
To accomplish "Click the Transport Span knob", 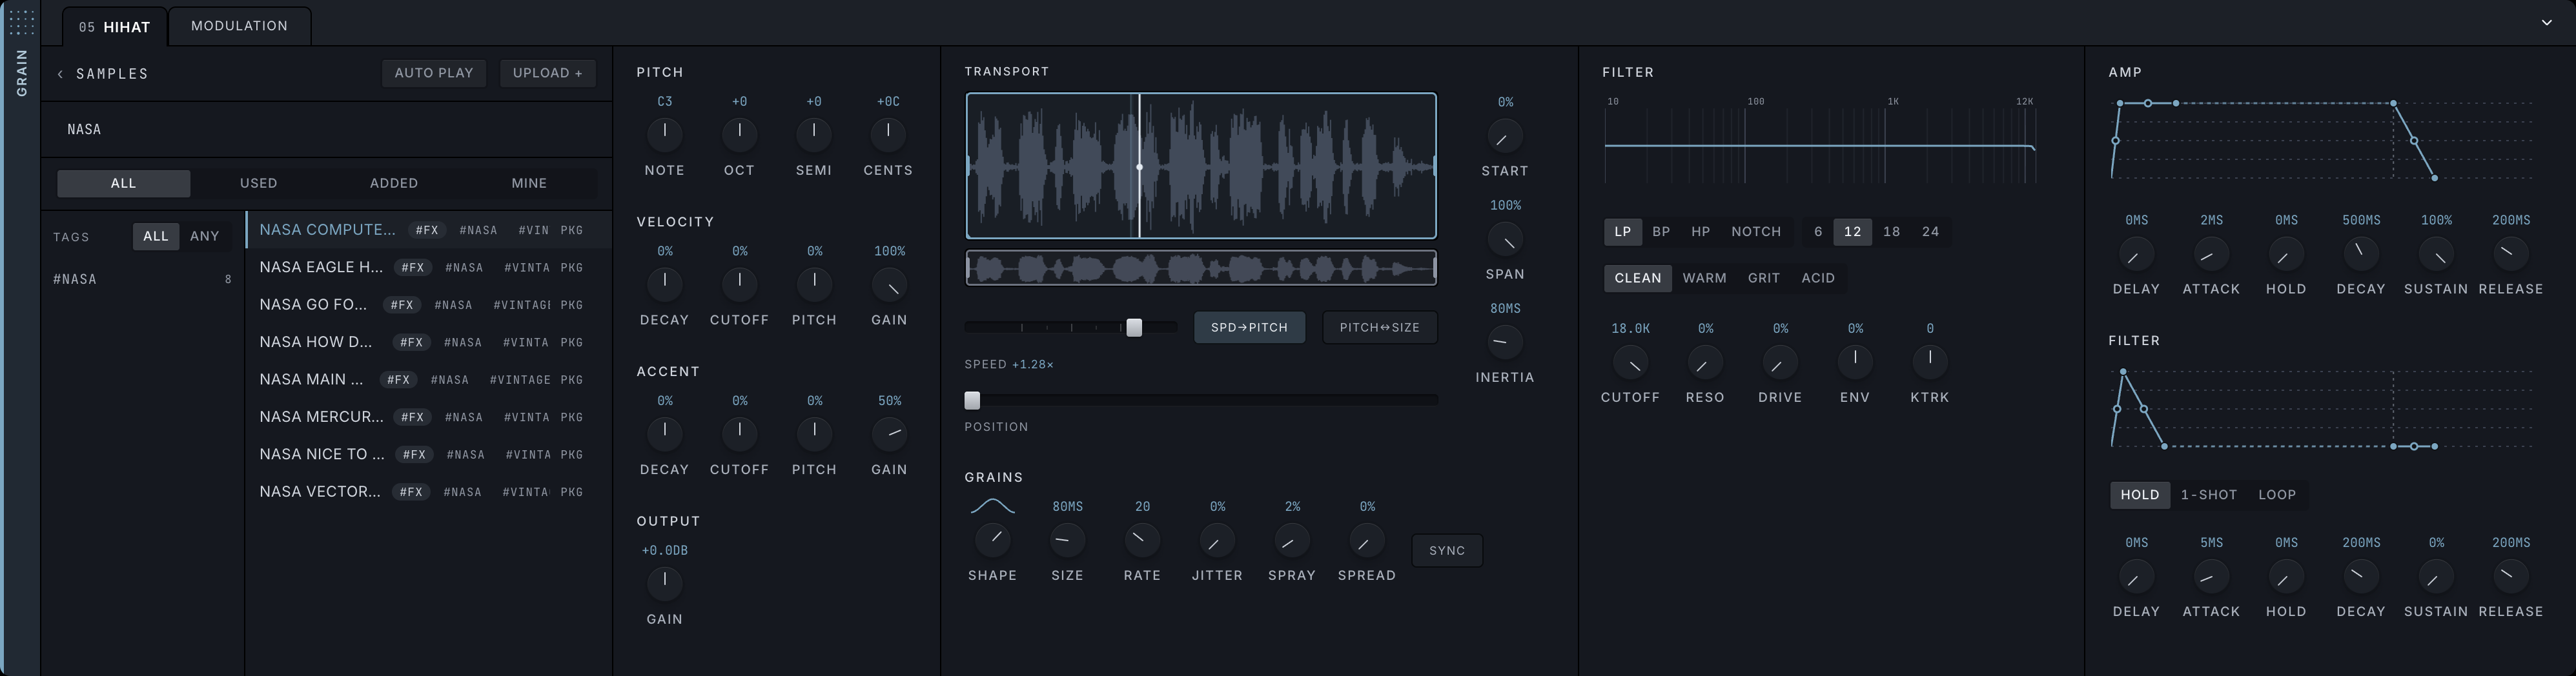I will pyautogui.click(x=1505, y=239).
